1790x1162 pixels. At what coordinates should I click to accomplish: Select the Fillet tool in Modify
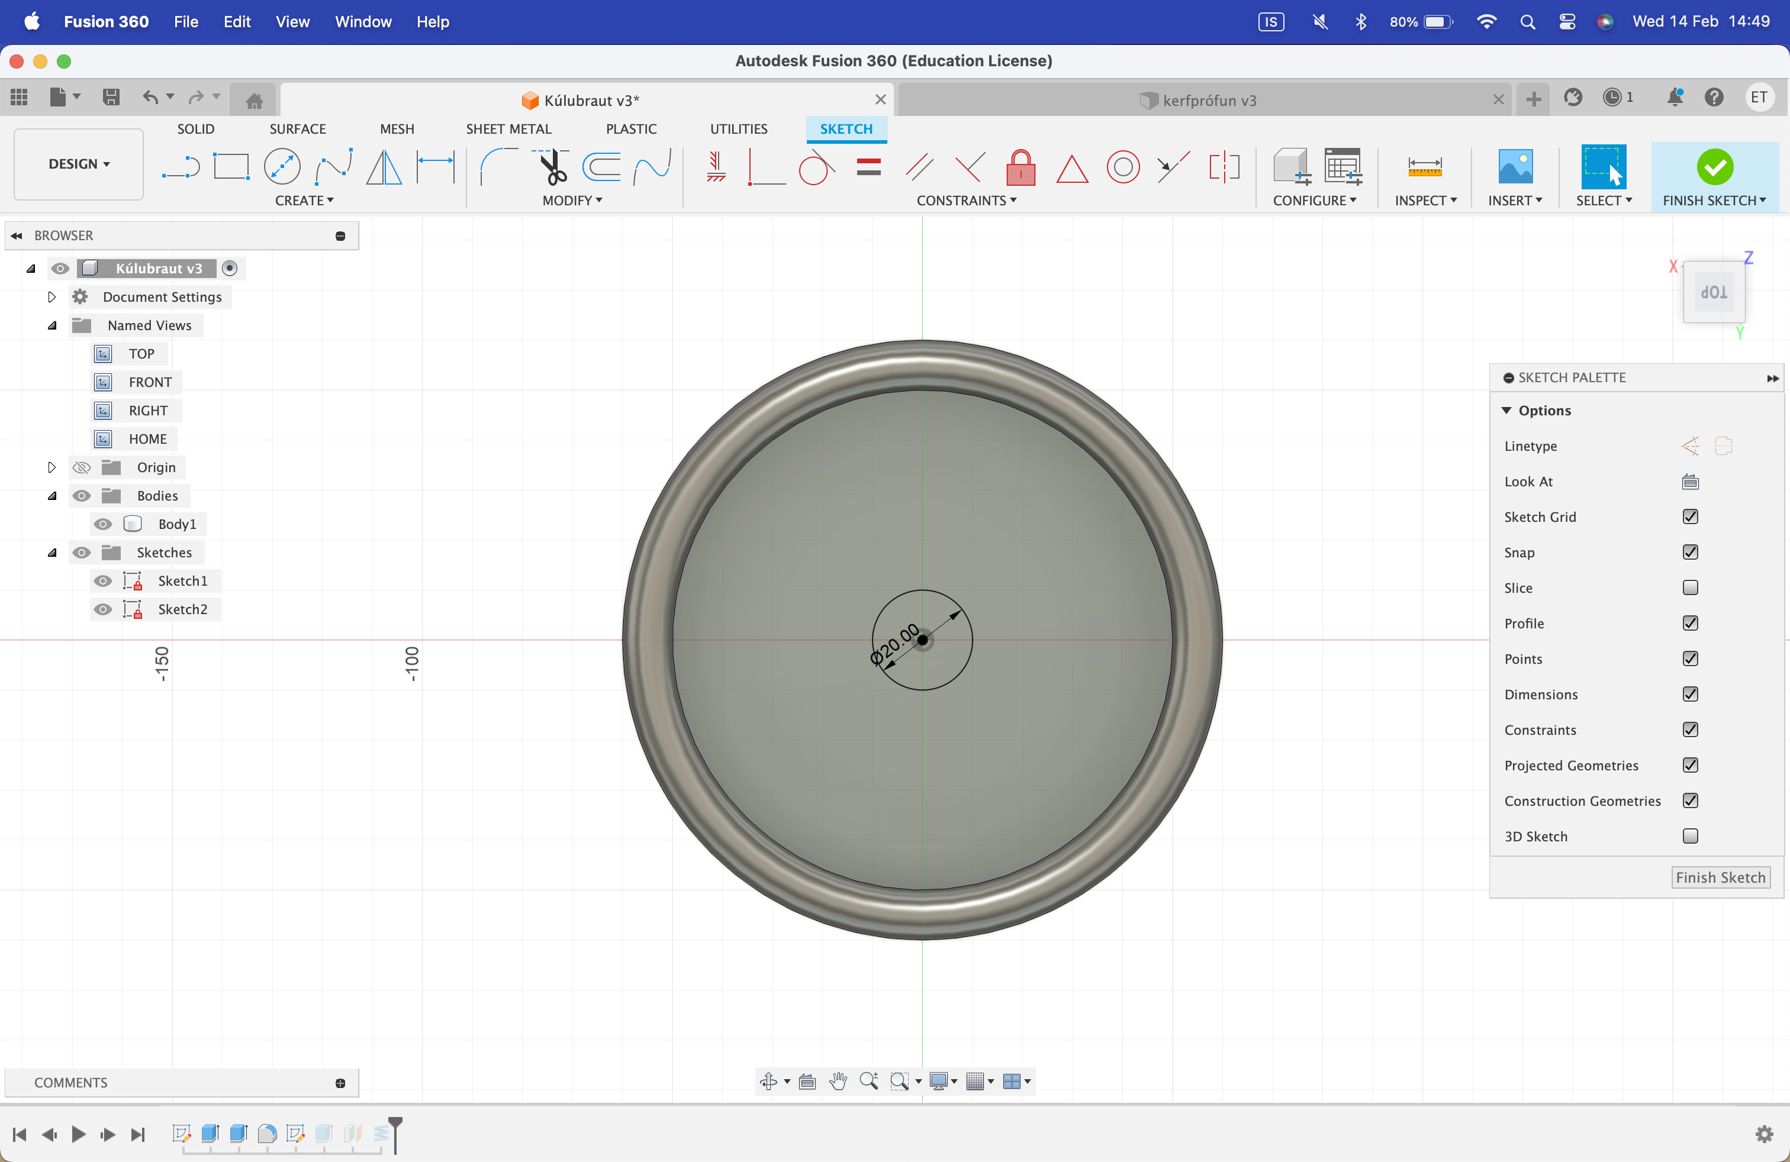coord(498,167)
